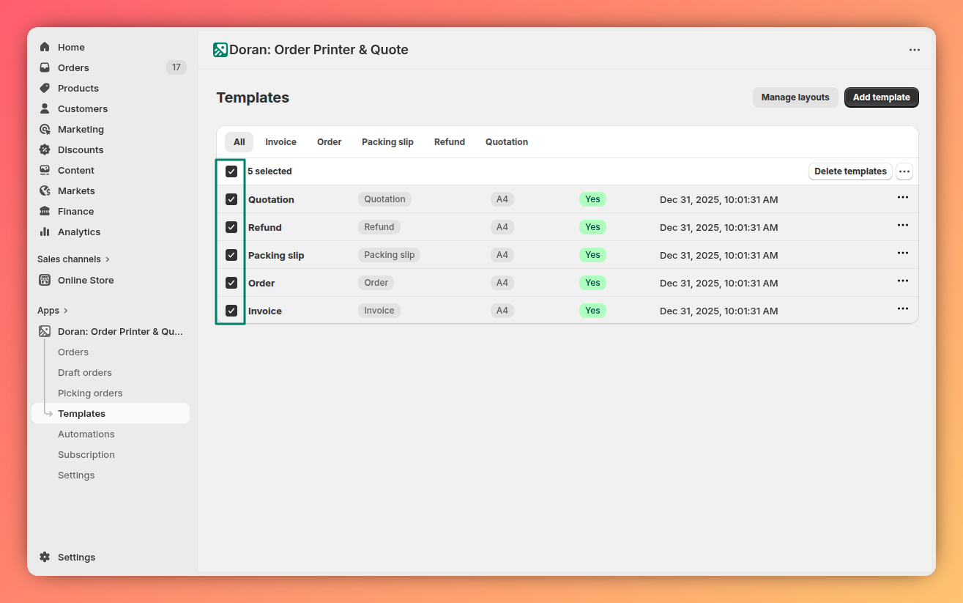963x603 pixels.
Task: Click the Home house icon in sidebar
Action: (x=45, y=47)
